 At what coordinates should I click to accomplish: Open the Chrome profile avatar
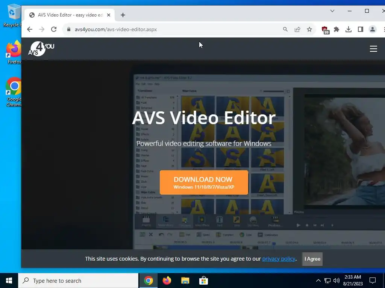(373, 29)
